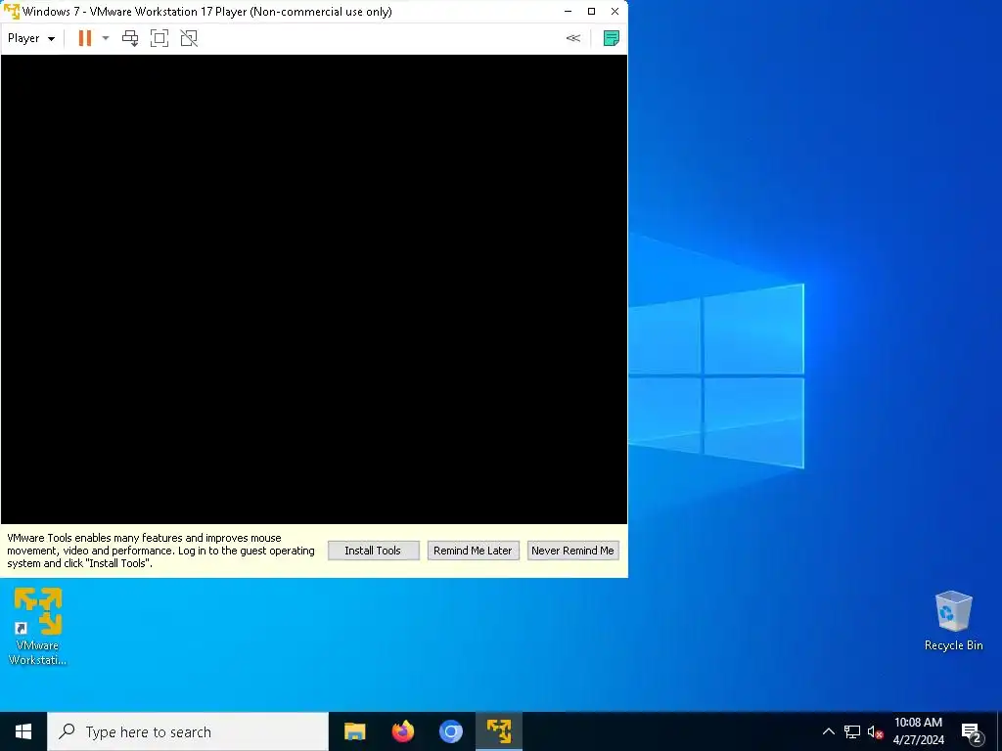Image resolution: width=1002 pixels, height=751 pixels.
Task: Expand the power options dropdown arrow
Action: coord(106,38)
